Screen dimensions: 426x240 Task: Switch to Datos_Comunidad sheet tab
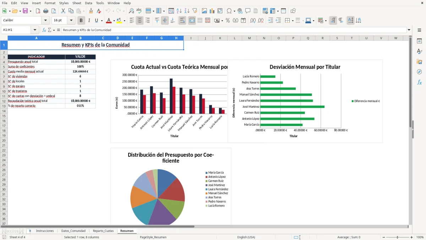73,231
